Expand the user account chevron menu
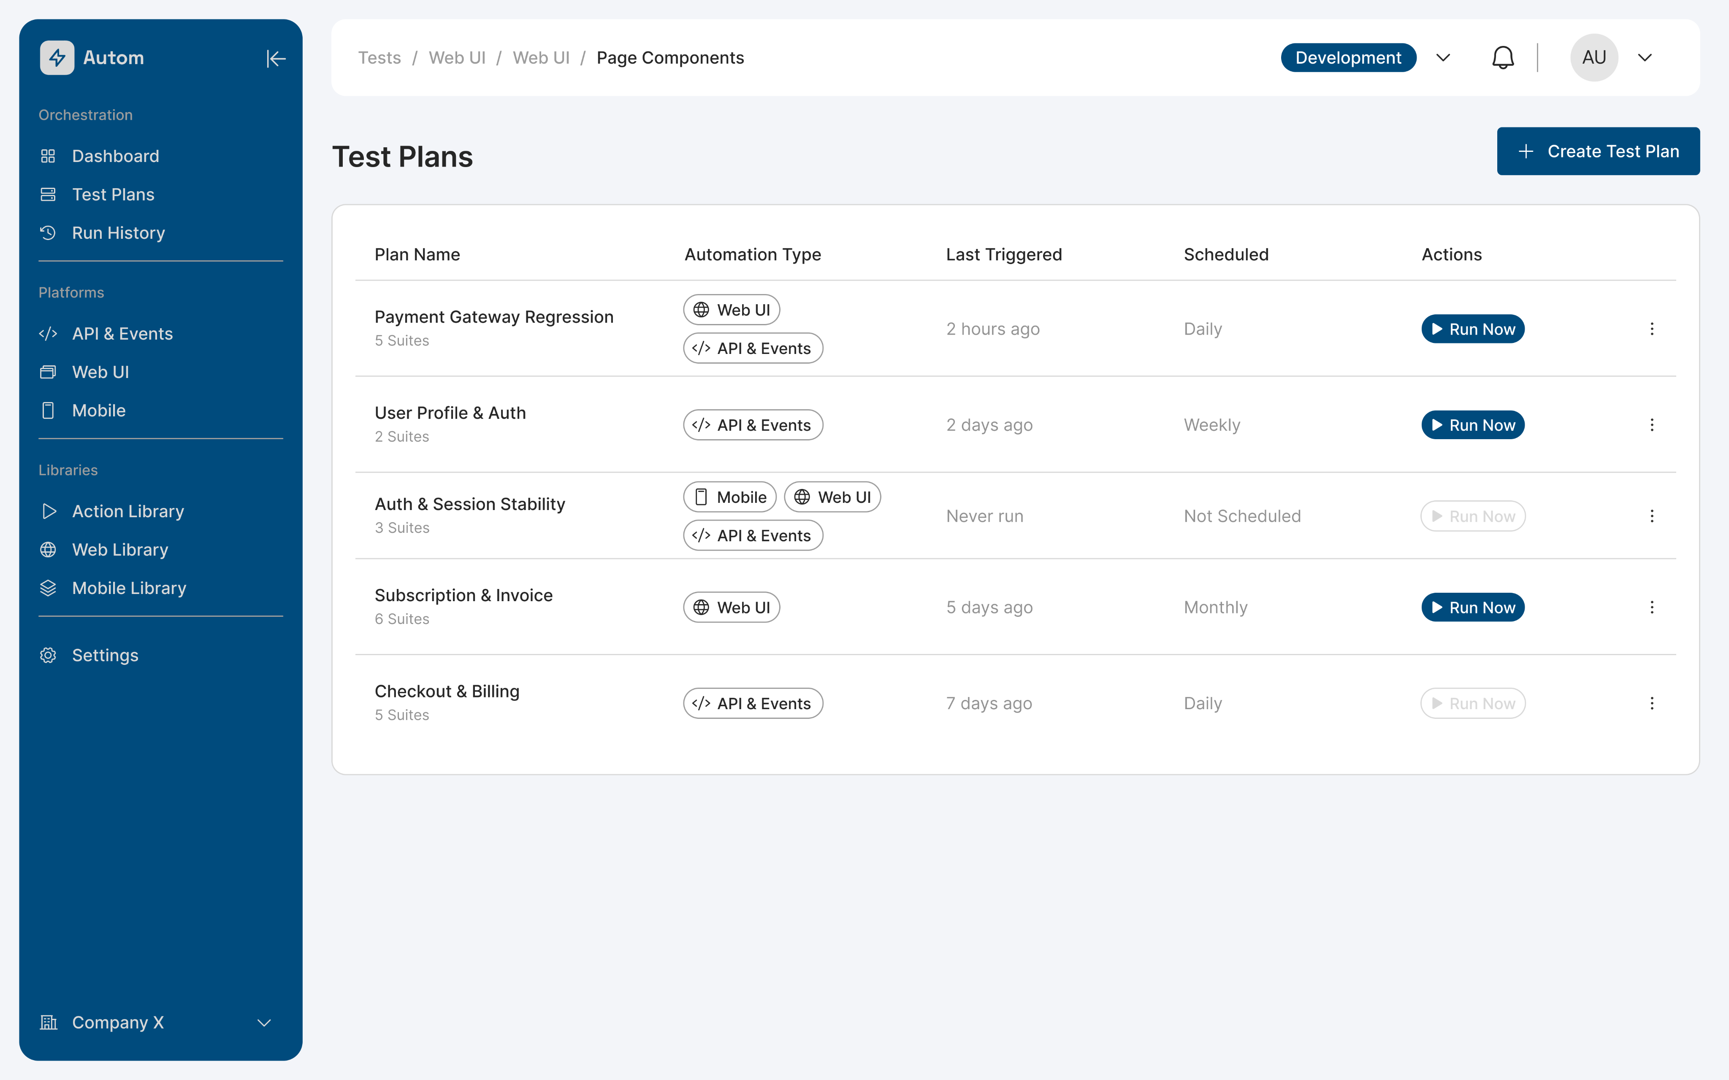1729x1080 pixels. coord(1645,58)
